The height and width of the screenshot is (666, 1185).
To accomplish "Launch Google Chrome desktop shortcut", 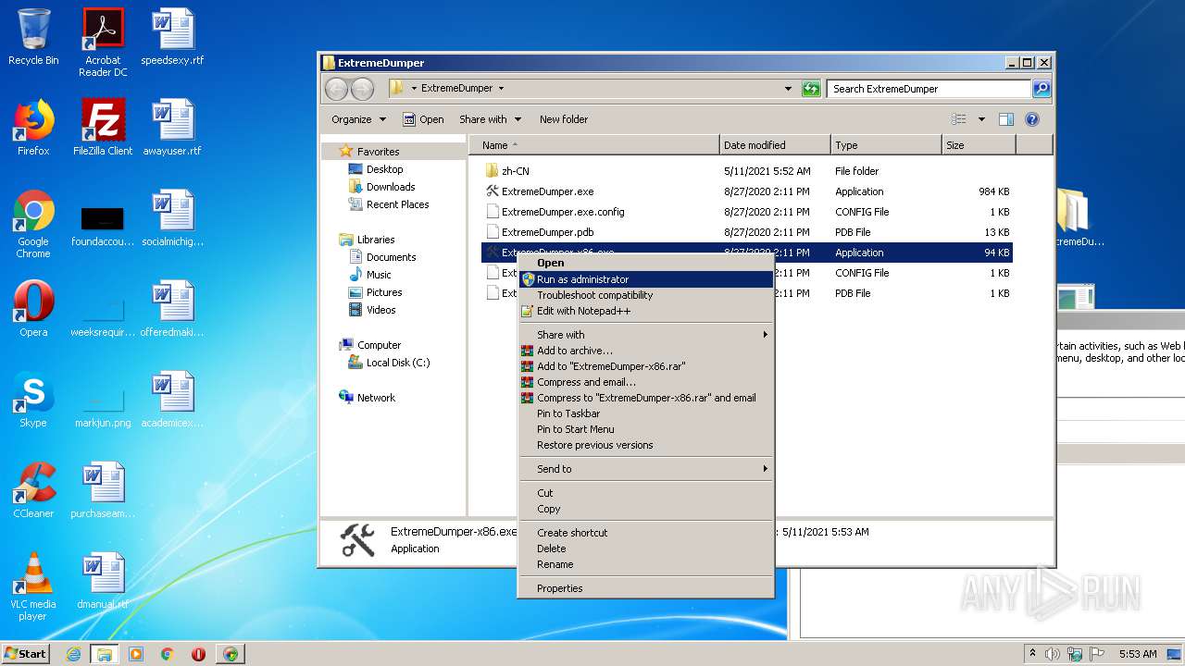I will 33,224.
